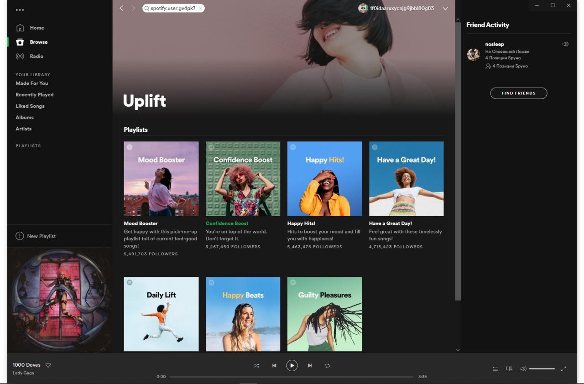The image size is (584, 384).
Task: Open the Mood Booster playlist cover
Action: click(x=161, y=179)
